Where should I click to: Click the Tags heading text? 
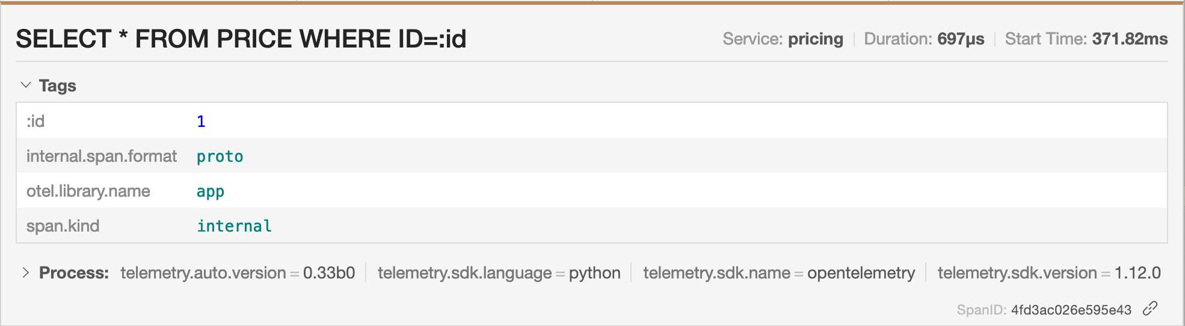[57, 86]
